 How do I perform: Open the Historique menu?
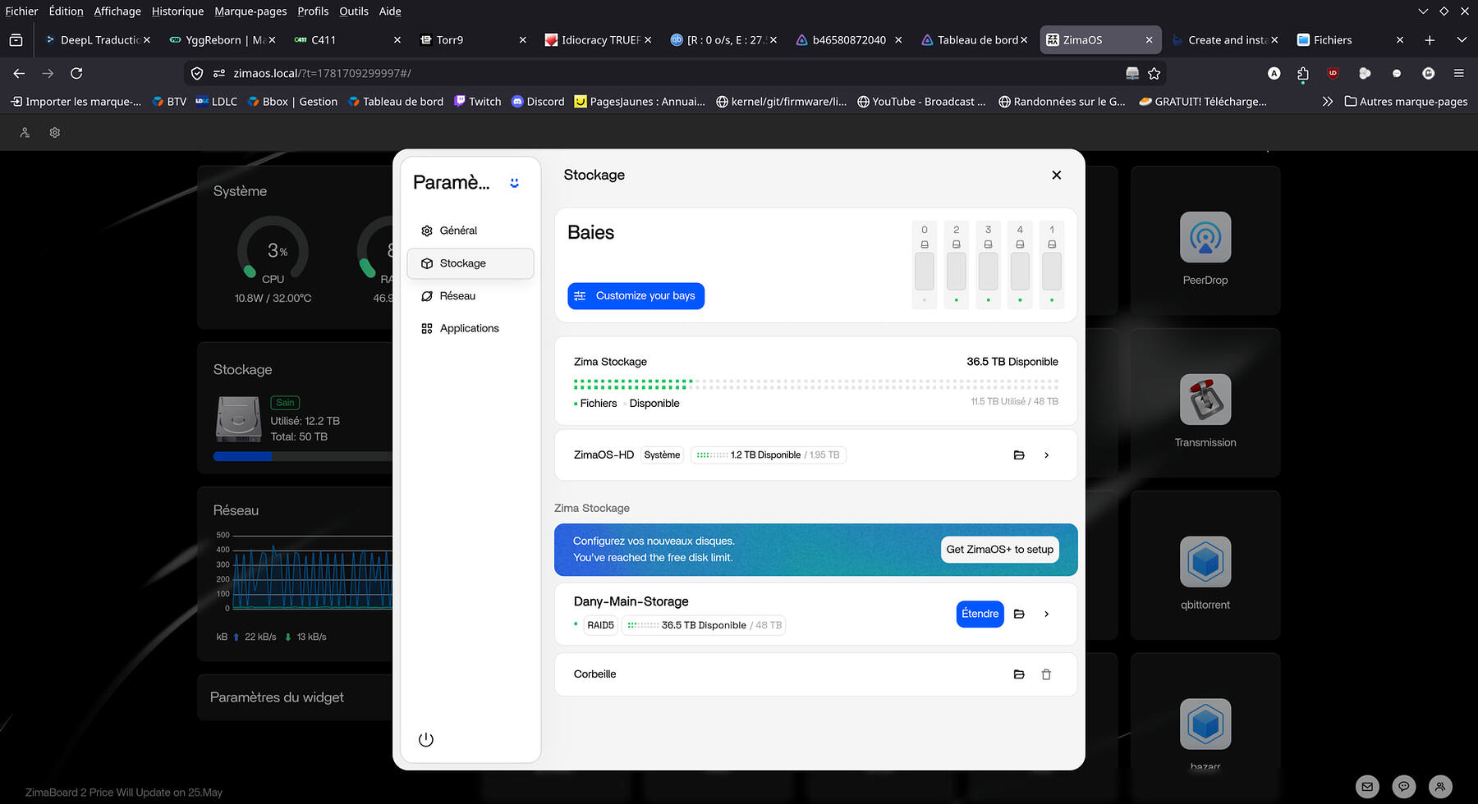pyautogui.click(x=177, y=11)
